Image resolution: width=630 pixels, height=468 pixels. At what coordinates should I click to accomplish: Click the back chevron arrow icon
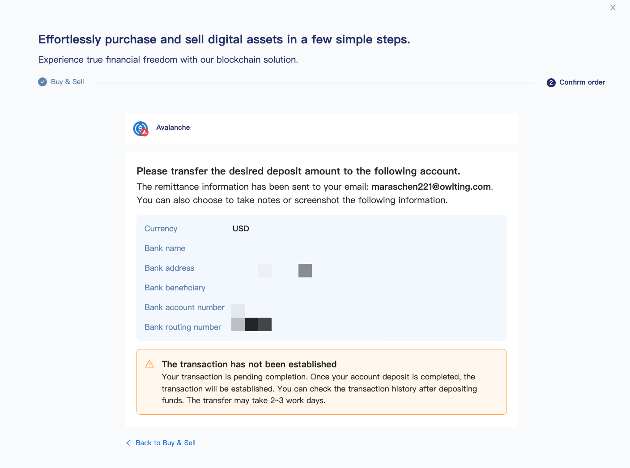128,443
